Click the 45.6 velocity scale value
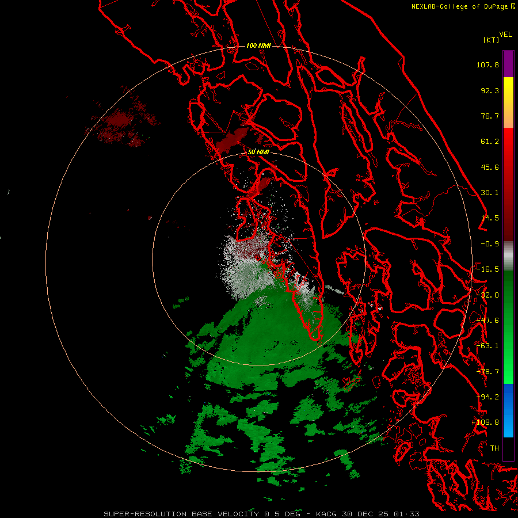The width and height of the screenshot is (518, 518). 490,167
